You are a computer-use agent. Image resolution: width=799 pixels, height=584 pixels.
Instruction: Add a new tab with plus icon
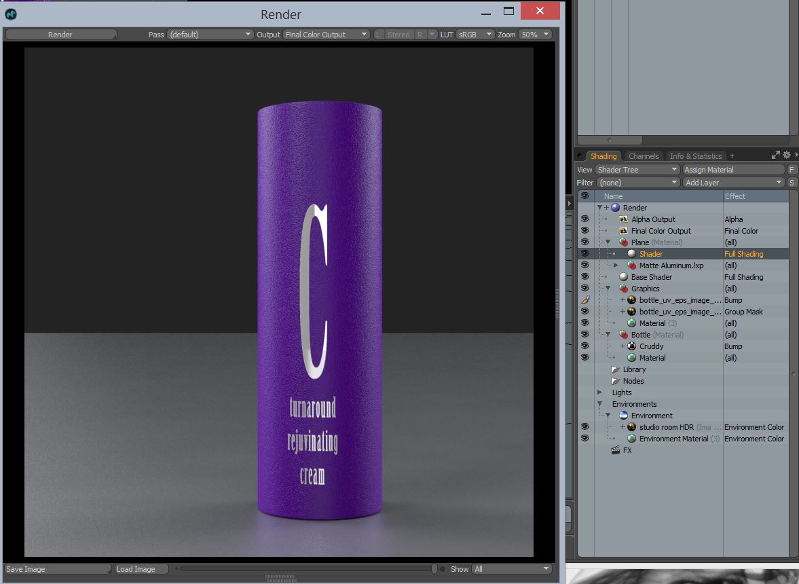point(732,156)
